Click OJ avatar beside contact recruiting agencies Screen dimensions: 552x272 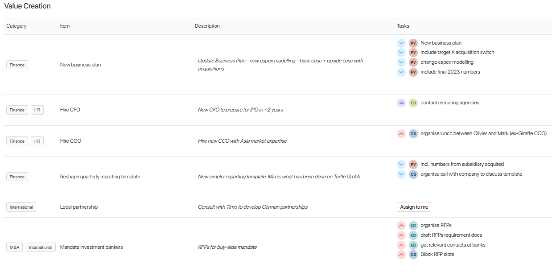point(413,103)
